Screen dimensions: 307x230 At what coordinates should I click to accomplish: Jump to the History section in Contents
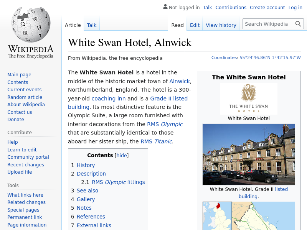(x=86, y=165)
